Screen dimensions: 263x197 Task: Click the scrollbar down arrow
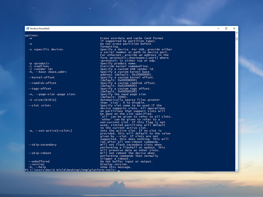pyautogui.click(x=236, y=169)
